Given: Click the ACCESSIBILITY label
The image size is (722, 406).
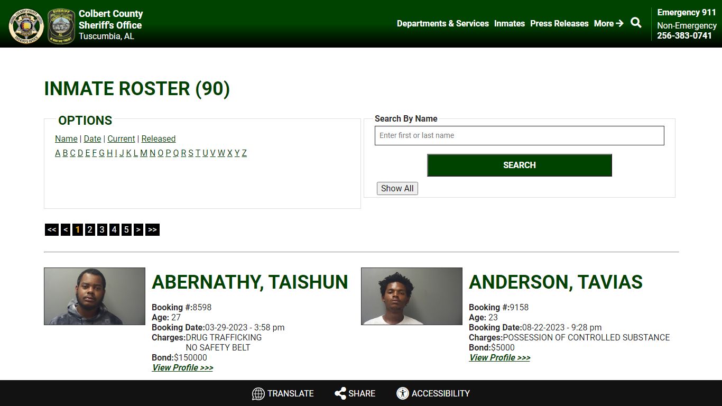Looking at the screenshot, I should pyautogui.click(x=441, y=393).
